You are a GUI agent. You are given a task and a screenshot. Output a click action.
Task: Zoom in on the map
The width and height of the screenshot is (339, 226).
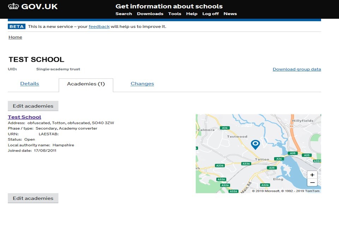coord(312,175)
